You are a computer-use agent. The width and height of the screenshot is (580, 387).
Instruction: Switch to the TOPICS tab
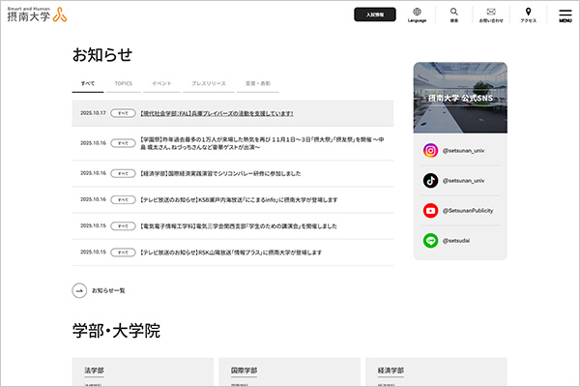click(123, 84)
